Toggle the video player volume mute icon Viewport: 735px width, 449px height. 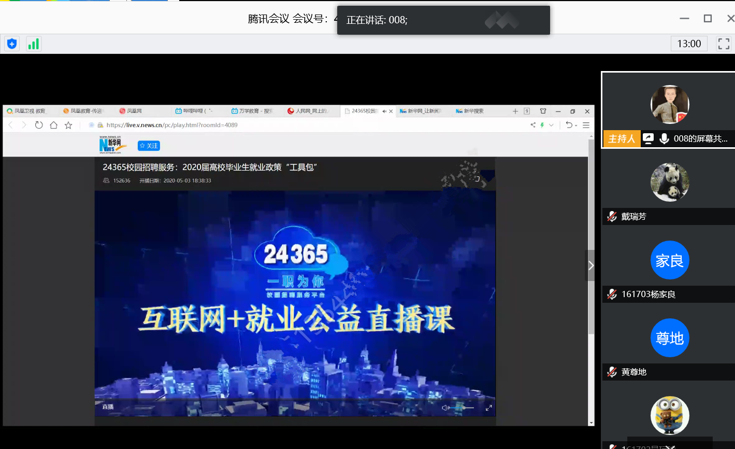point(444,408)
